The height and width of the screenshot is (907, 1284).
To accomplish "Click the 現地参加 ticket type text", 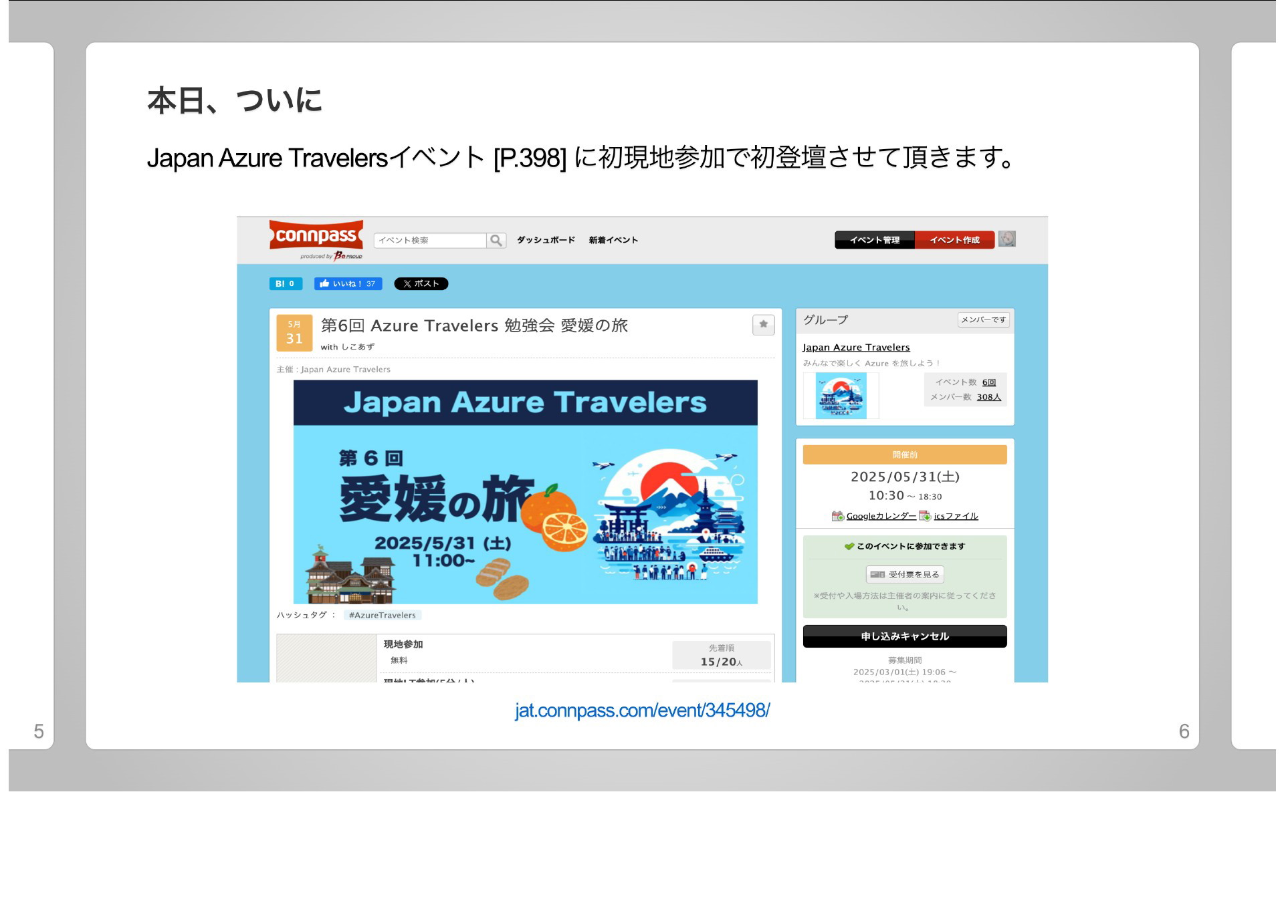I will (403, 644).
